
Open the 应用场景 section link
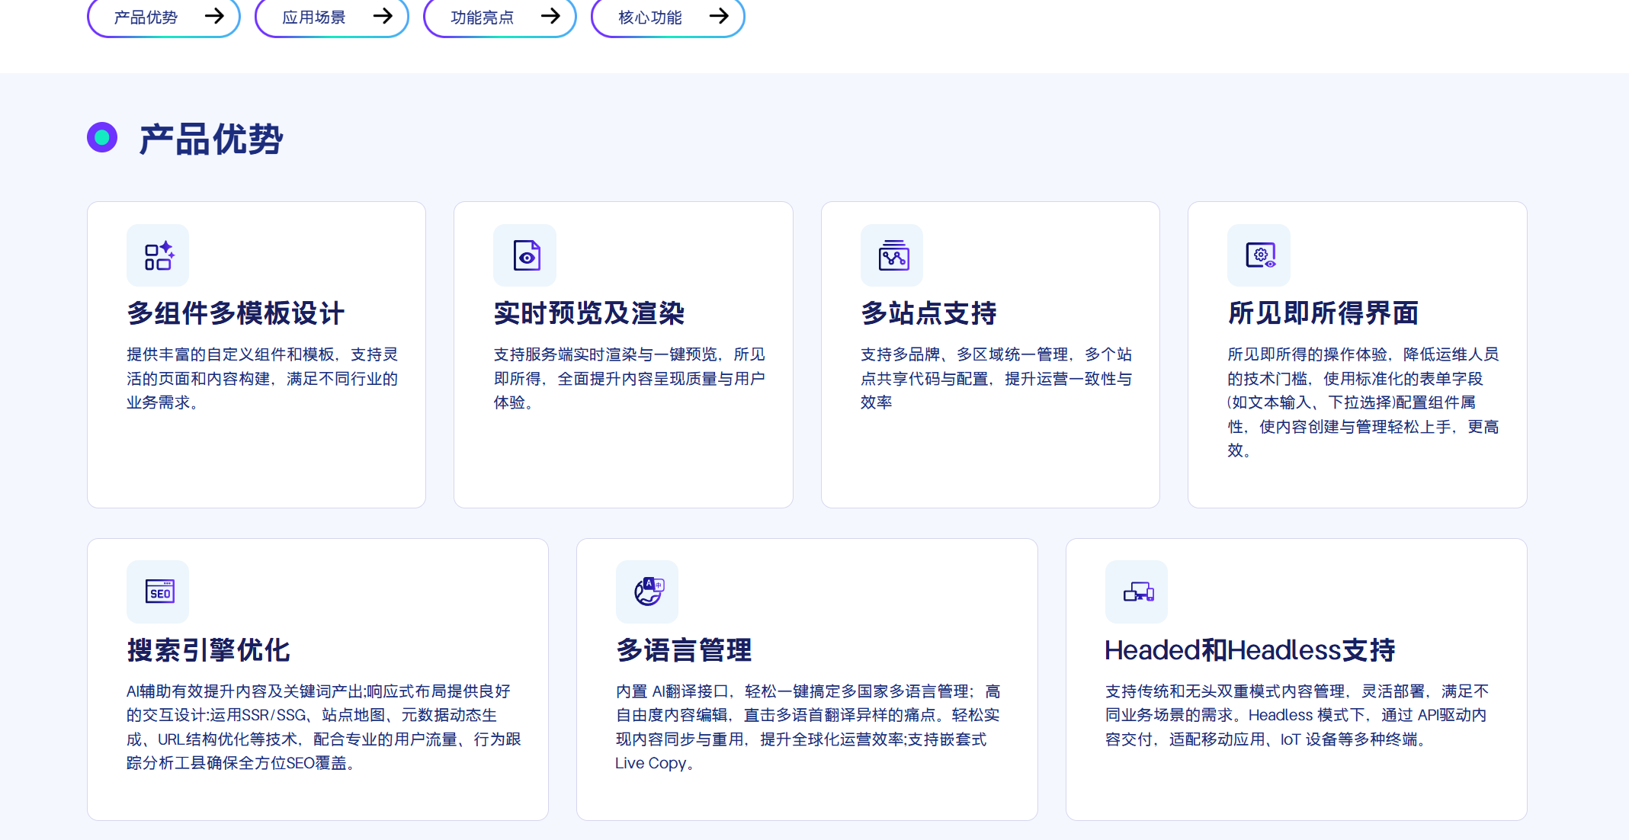tap(331, 17)
